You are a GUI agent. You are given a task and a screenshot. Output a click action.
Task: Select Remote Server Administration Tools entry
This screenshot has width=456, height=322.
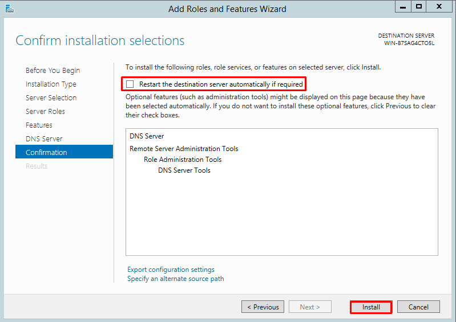pos(184,149)
